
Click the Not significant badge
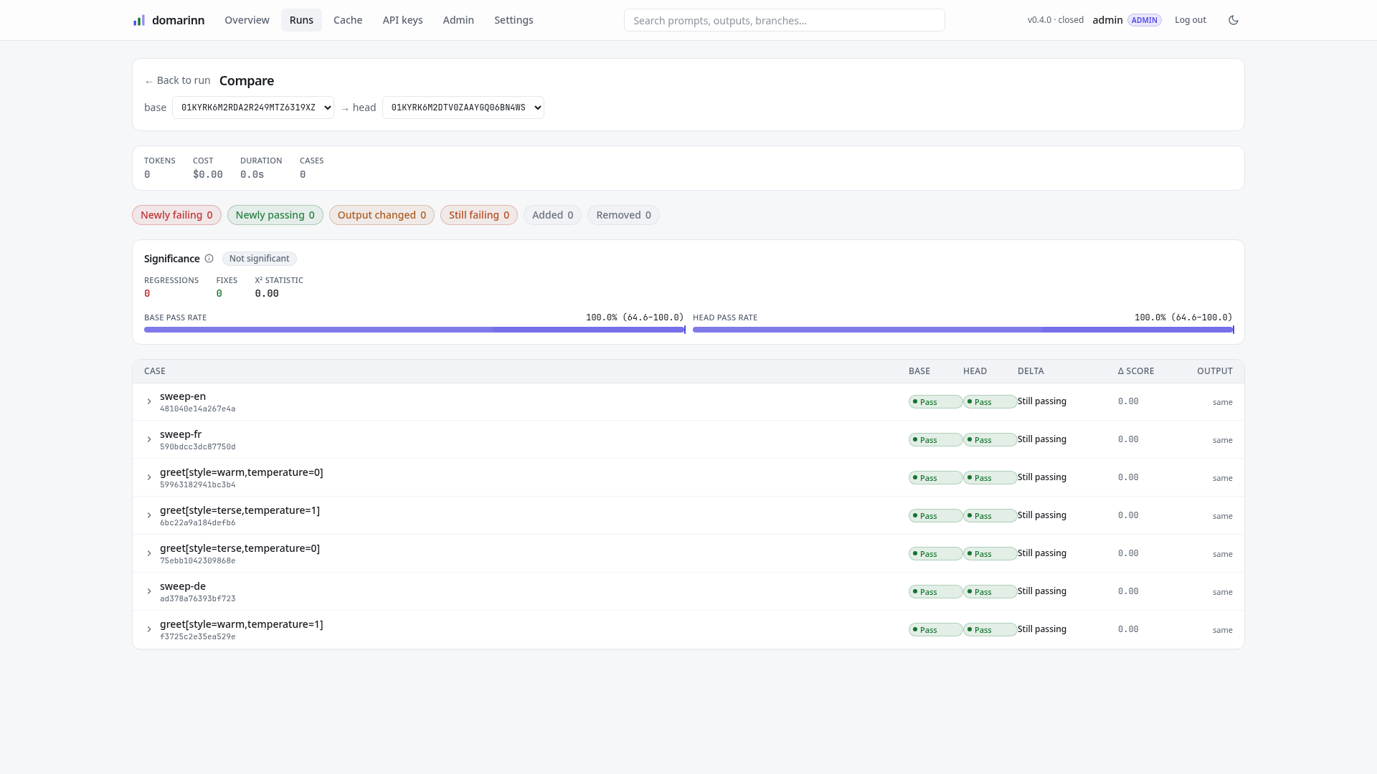pyautogui.click(x=259, y=259)
